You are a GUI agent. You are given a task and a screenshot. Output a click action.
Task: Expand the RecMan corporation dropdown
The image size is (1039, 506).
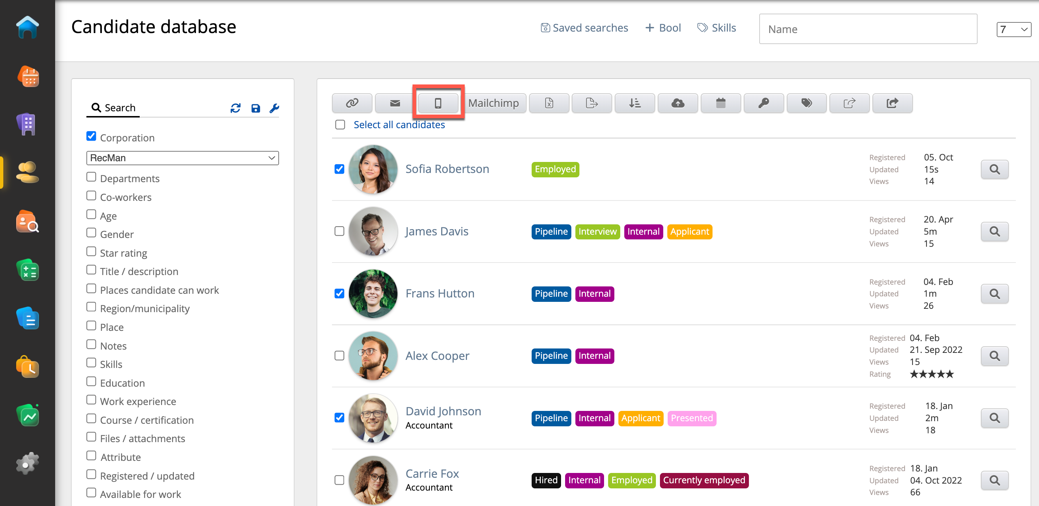pos(182,158)
